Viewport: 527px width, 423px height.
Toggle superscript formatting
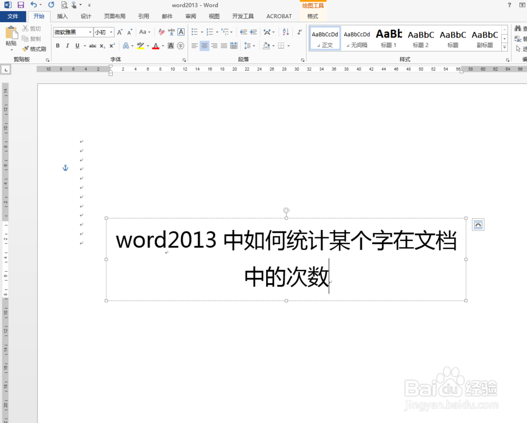pos(112,46)
